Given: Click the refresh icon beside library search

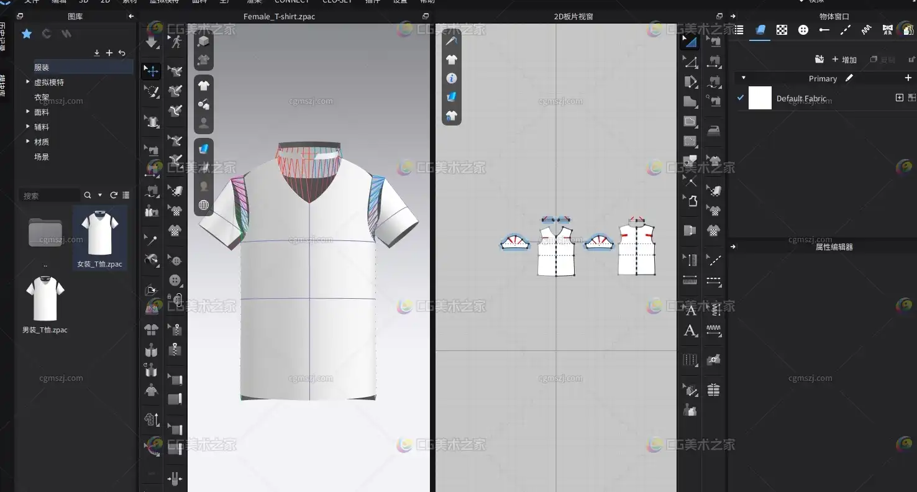Looking at the screenshot, I should point(114,195).
